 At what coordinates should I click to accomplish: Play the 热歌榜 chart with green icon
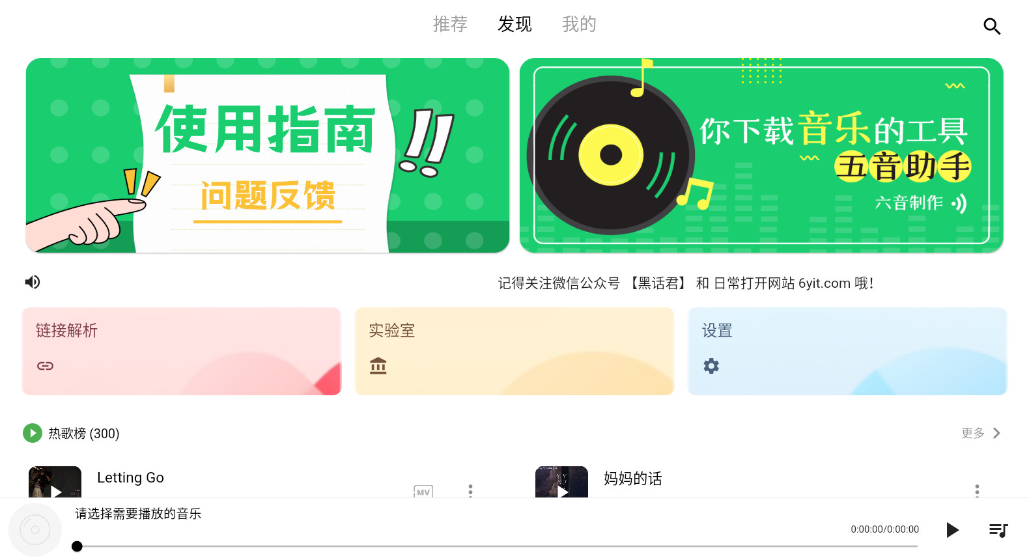33,433
